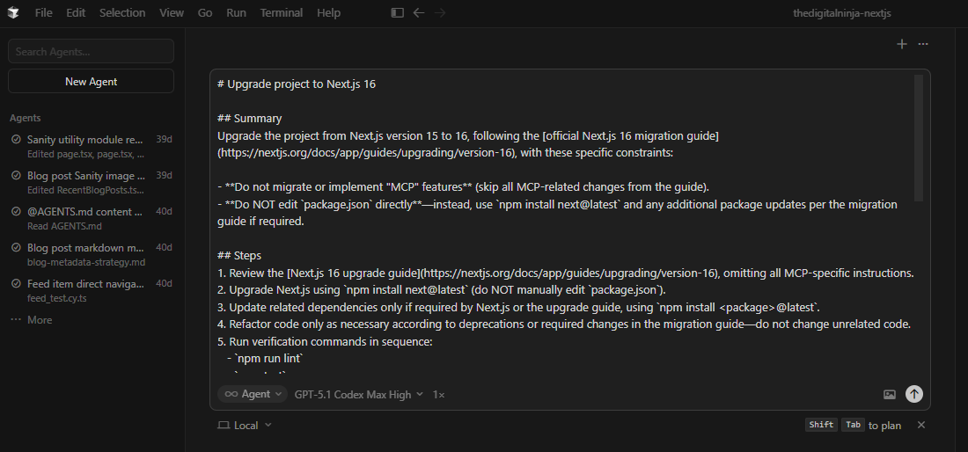The width and height of the screenshot is (968, 452).
Task: Open the Local environment dropdown
Action: (x=245, y=425)
